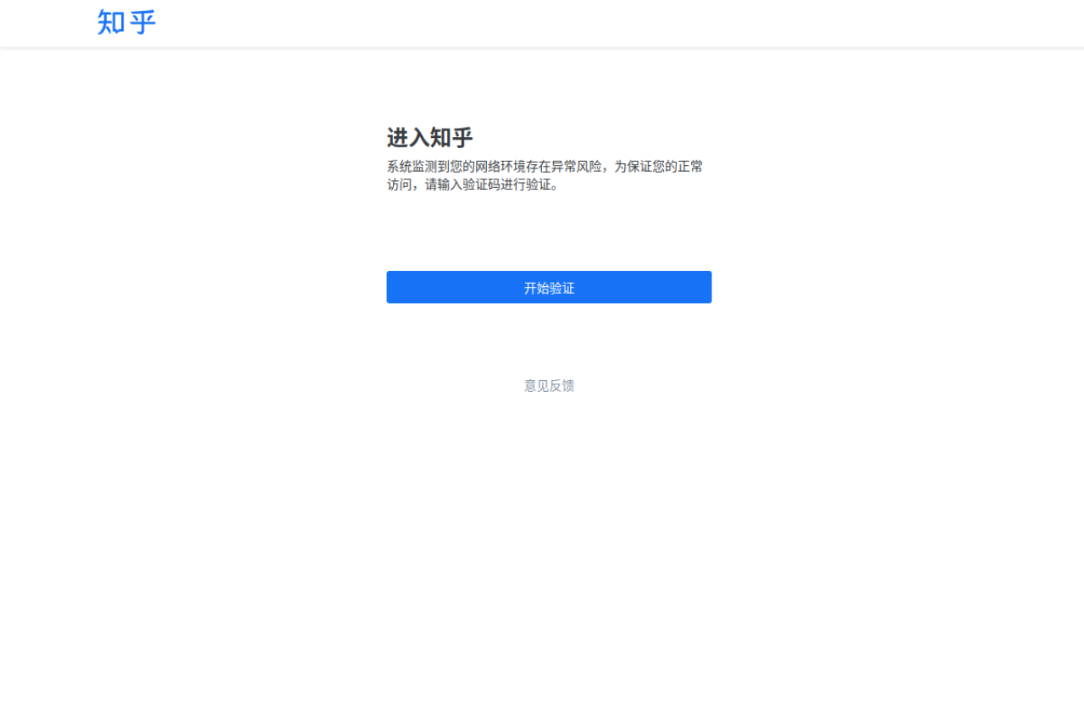1084x722 pixels.
Task: Click the text starting 系统监测到您的网络环境
Action: click(545, 175)
